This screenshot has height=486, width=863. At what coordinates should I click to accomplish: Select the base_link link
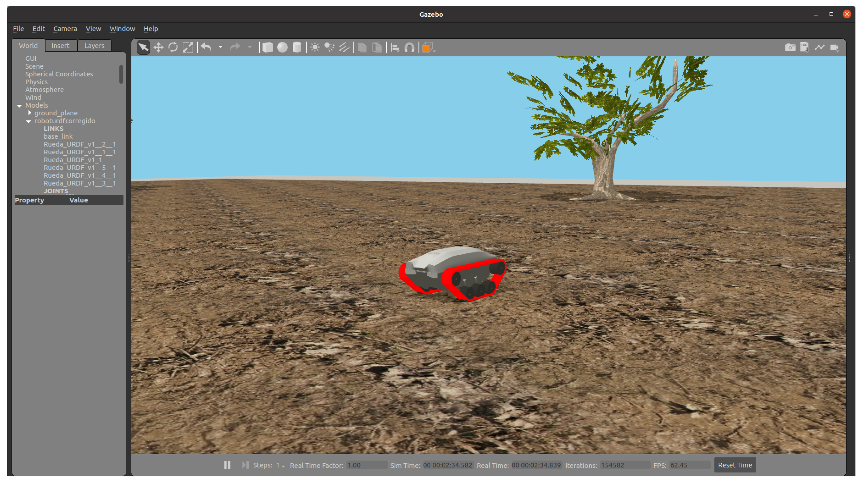(x=58, y=136)
